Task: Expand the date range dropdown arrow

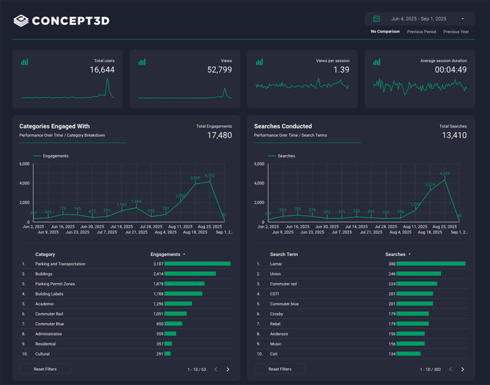Action: click(463, 19)
